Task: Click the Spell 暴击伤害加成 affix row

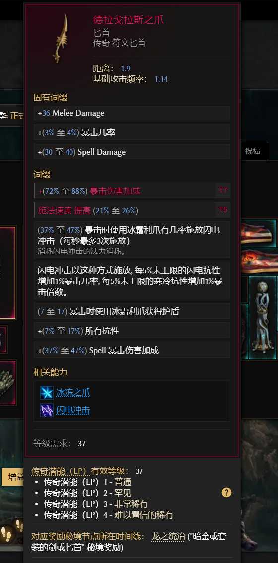Action: click(132, 350)
